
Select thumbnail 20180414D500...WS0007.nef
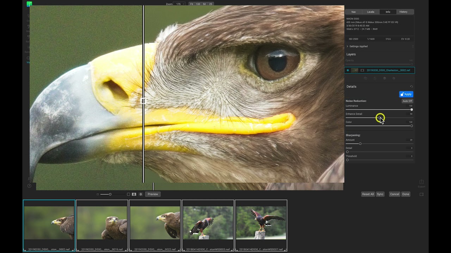[261, 226]
